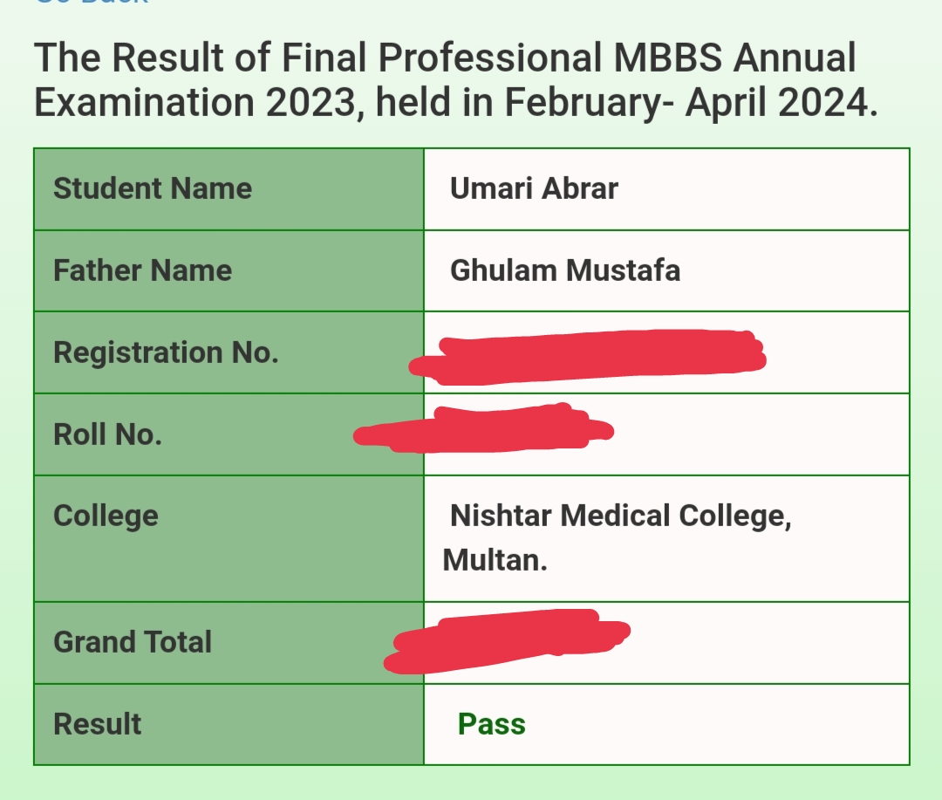Screen dimensions: 942x800
Task: Click the red redaction over registration number
Action: click(588, 357)
